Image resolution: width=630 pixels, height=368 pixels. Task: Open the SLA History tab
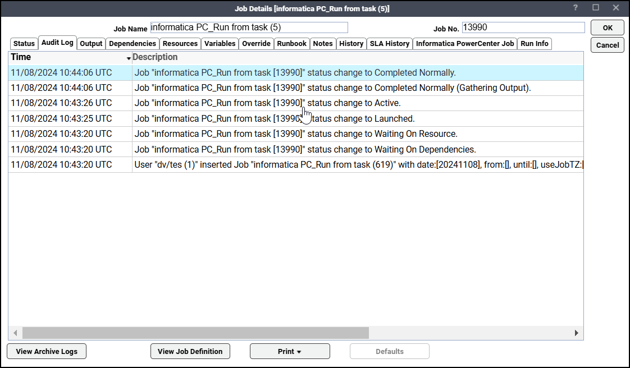[390, 44]
